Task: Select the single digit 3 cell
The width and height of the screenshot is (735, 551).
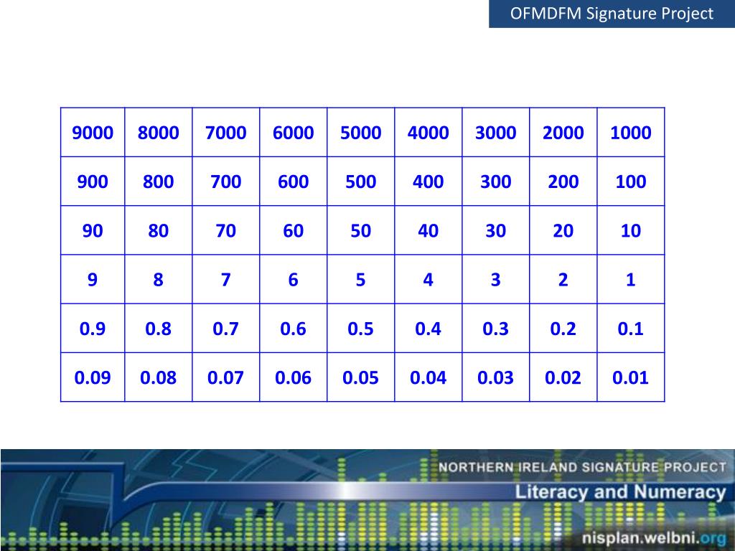Action: click(x=496, y=279)
